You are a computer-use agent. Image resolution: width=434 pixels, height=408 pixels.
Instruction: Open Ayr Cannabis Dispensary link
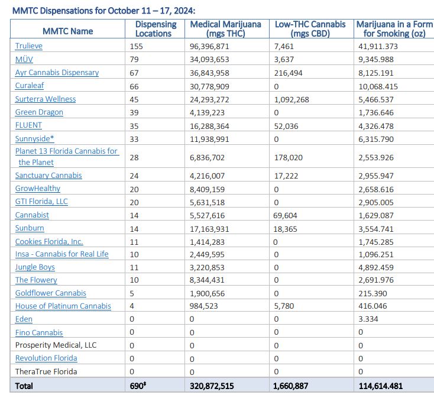[57, 72]
